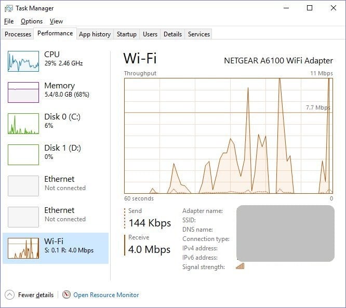Go to the Startup tab
346x308 pixels.
(127, 34)
